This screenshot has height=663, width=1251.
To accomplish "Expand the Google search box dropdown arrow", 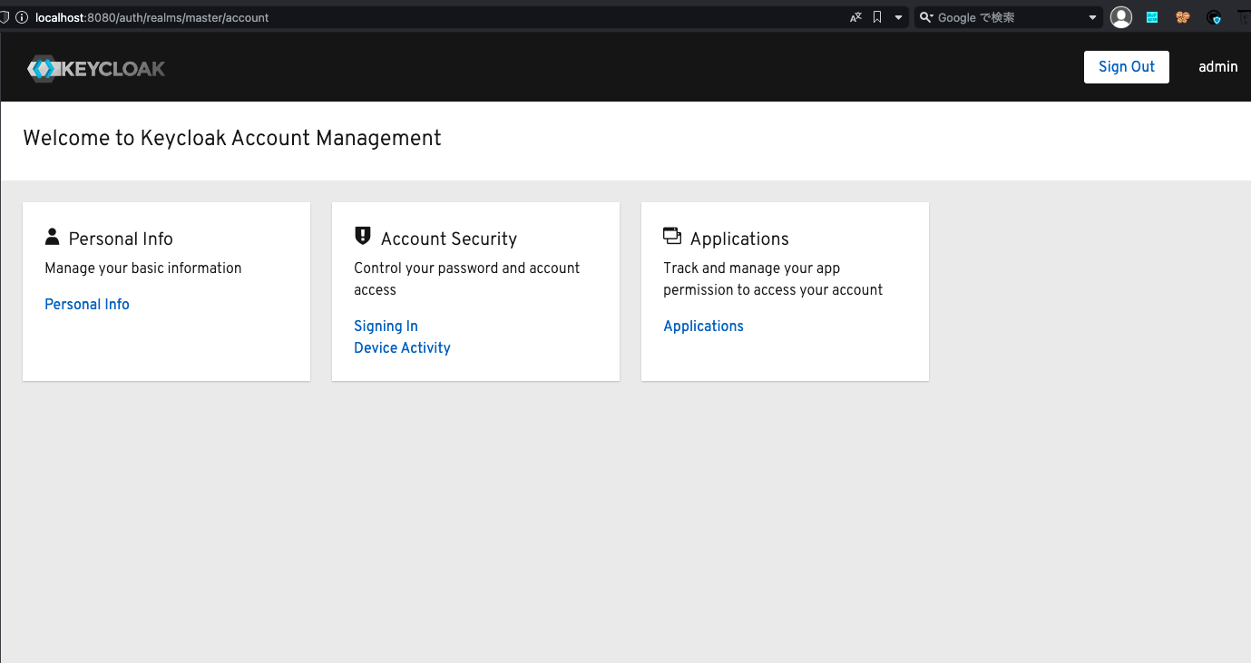I will [x=1092, y=17].
